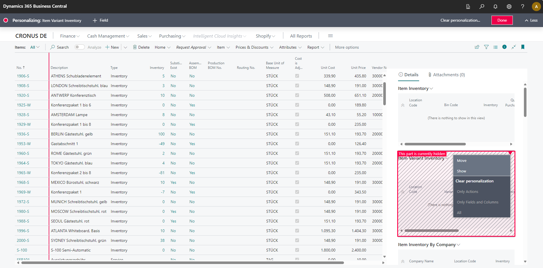543x268 pixels.
Task: Click the FactBox pane vertical scrollbar
Action: [x=525, y=102]
